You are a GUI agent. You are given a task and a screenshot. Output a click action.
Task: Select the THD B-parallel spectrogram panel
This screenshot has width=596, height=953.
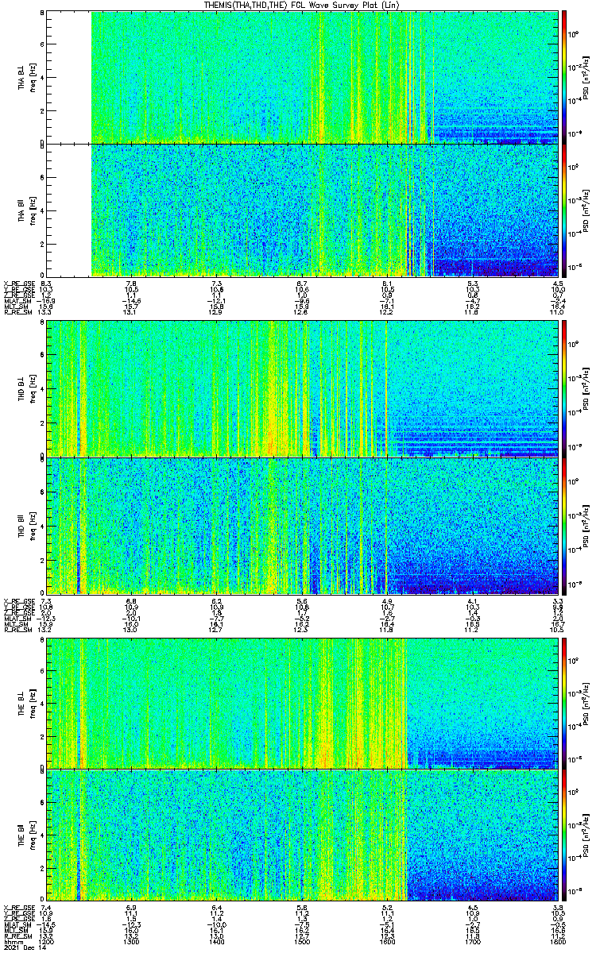302,525
